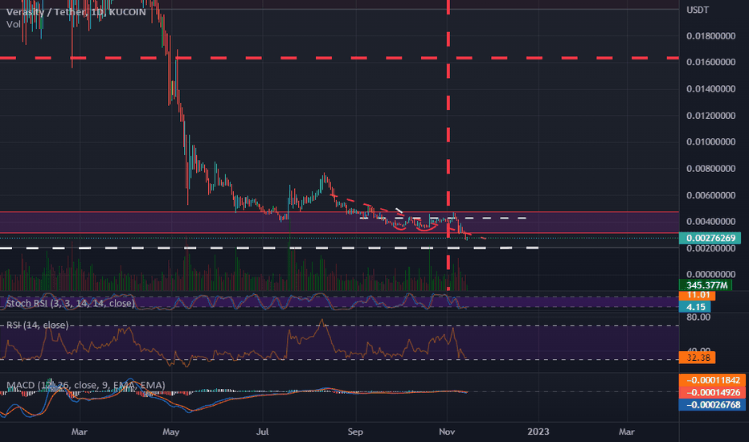Click the Jul time axis label

coord(262,432)
